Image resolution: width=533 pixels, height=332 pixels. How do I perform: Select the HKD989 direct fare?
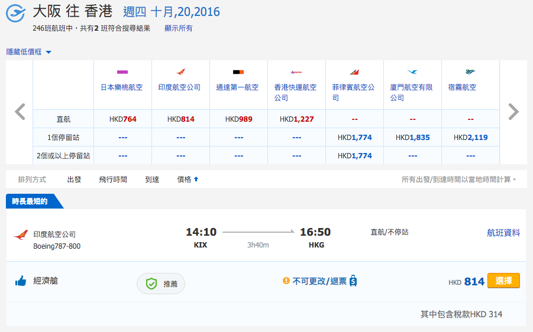click(x=238, y=119)
